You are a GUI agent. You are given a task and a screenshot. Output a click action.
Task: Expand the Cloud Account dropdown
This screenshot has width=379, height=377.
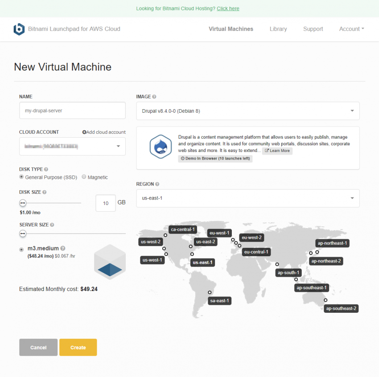click(x=72, y=146)
